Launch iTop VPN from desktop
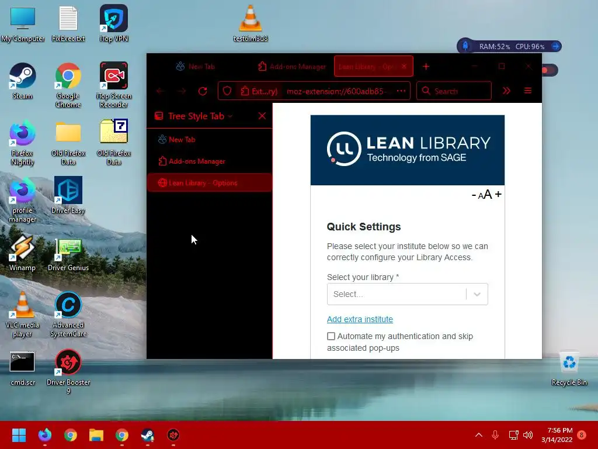The height and width of the screenshot is (449, 598). click(x=114, y=23)
